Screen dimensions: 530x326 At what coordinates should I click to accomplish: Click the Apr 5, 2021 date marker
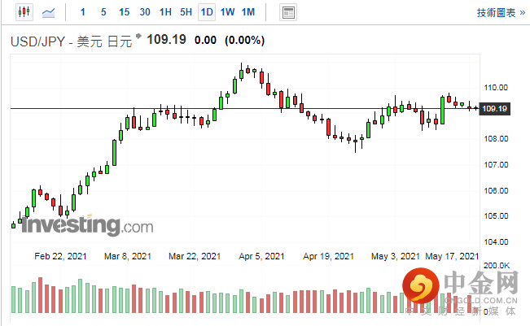pos(262,255)
